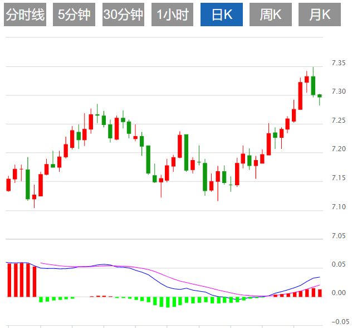
Task: Click the highest green candlestick near 7.35
Action: coord(313,85)
